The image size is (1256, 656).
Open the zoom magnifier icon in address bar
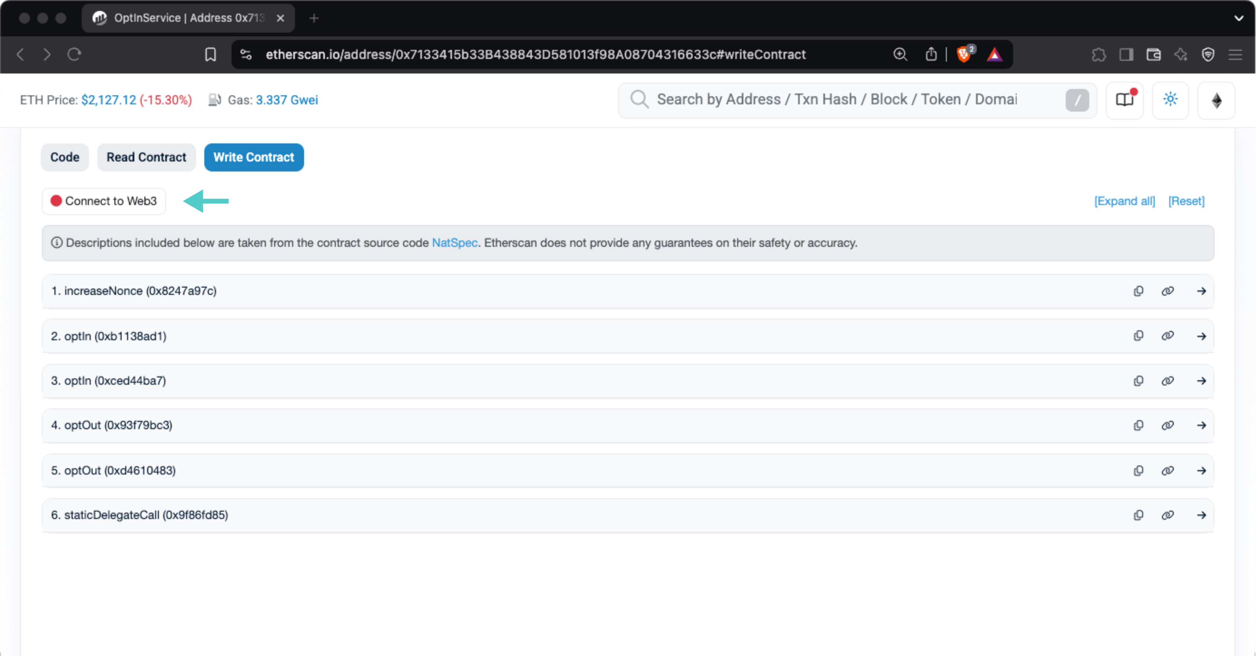click(x=900, y=54)
